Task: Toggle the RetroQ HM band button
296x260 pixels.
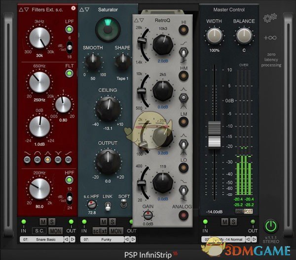Action: [x=184, y=76]
